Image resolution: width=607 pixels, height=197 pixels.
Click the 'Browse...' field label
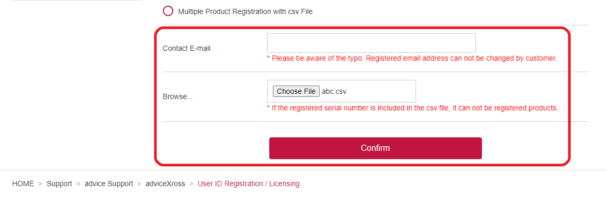tap(177, 97)
